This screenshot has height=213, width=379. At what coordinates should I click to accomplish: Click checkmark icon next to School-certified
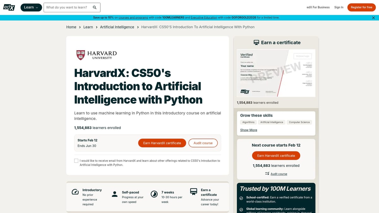pos(241,198)
